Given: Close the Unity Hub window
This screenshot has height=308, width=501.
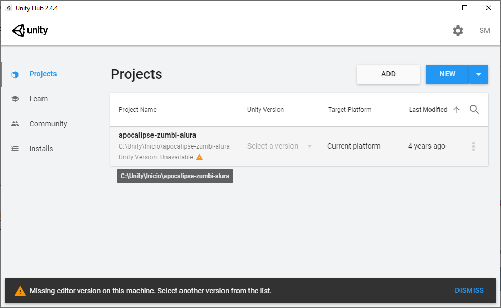Looking at the screenshot, I should coord(488,8).
